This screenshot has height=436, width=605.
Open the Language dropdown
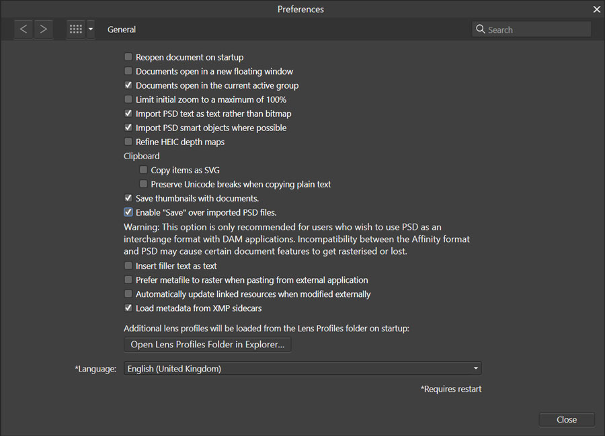point(302,369)
